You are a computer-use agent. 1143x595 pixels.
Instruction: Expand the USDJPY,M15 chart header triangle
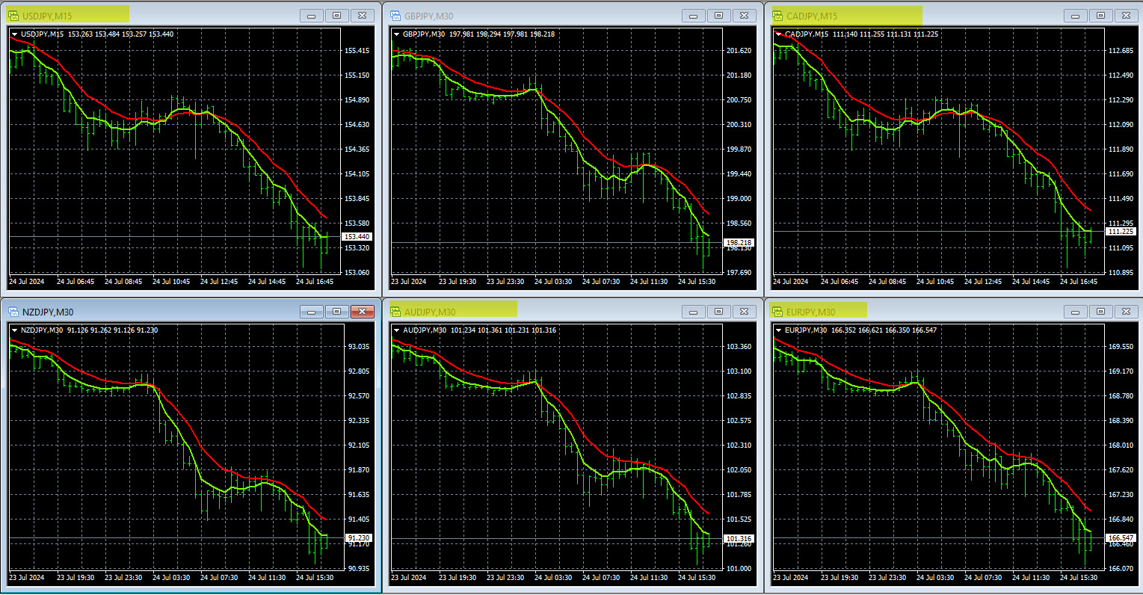click(x=14, y=34)
